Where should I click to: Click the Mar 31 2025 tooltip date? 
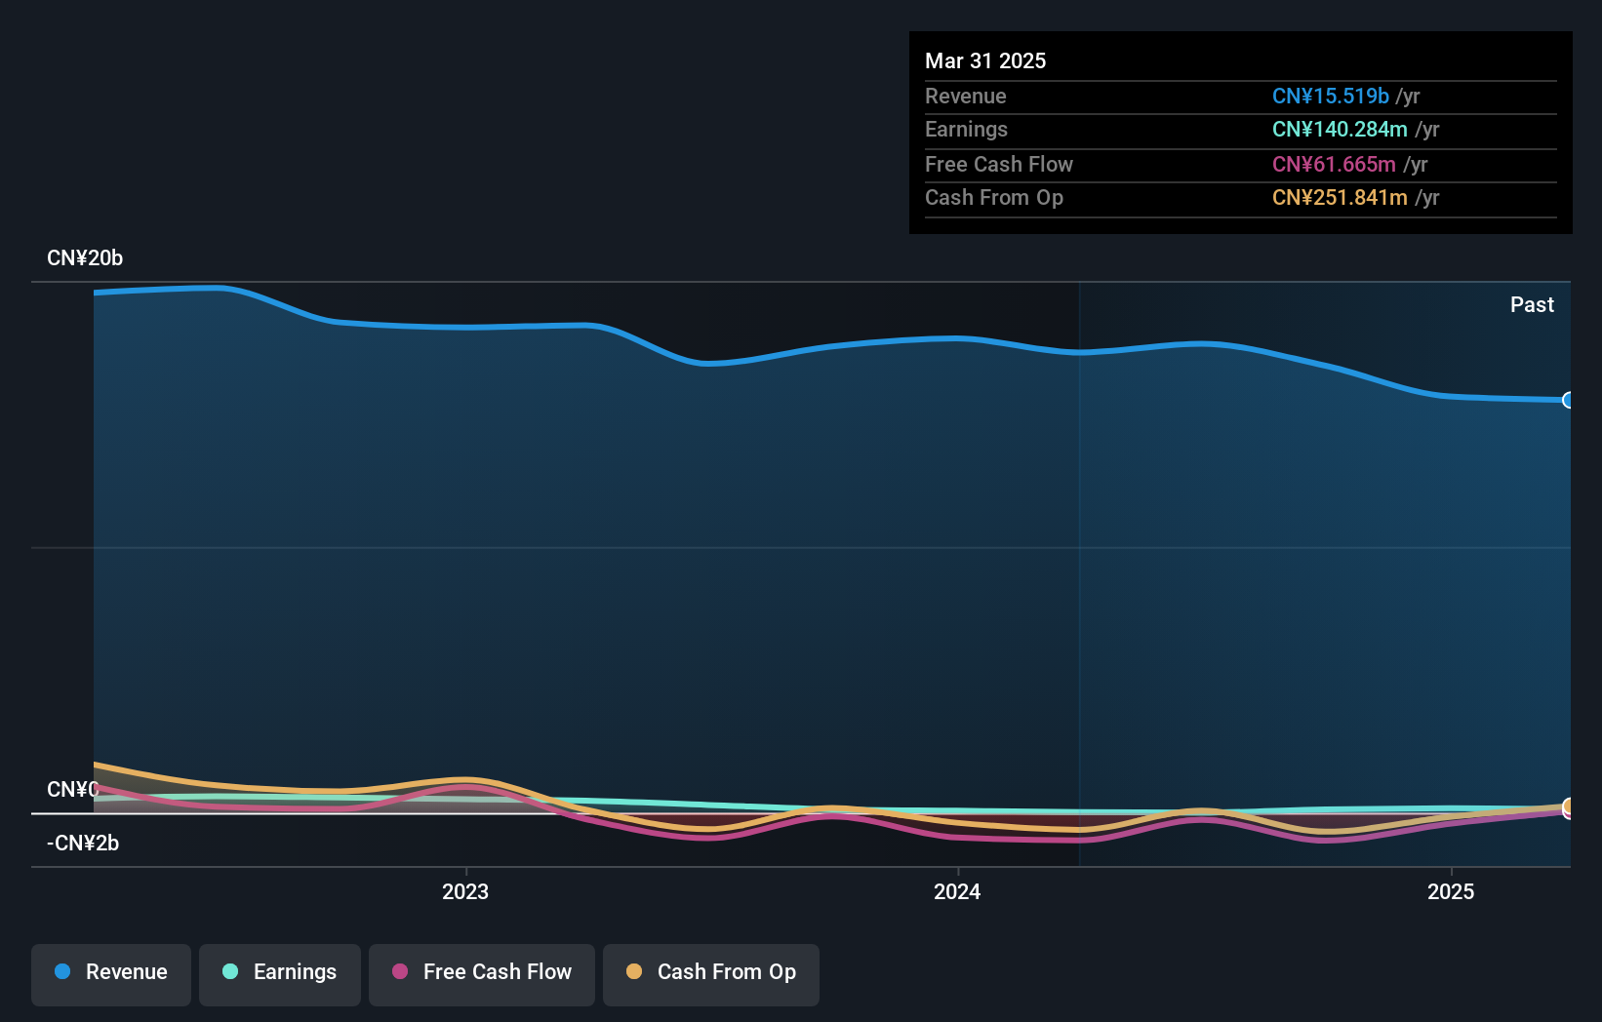[x=985, y=60]
